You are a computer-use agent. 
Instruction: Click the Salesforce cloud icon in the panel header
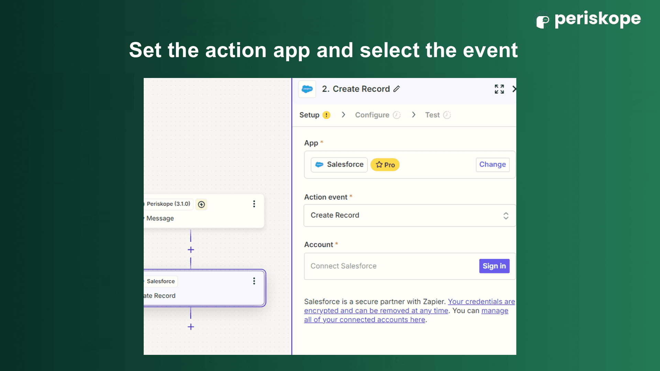pyautogui.click(x=307, y=89)
